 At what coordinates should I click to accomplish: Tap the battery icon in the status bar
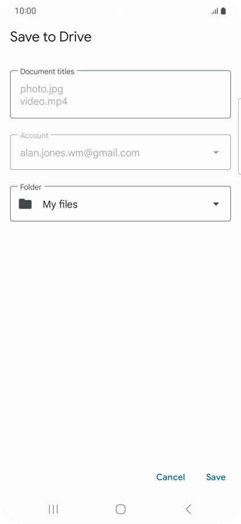(223, 11)
